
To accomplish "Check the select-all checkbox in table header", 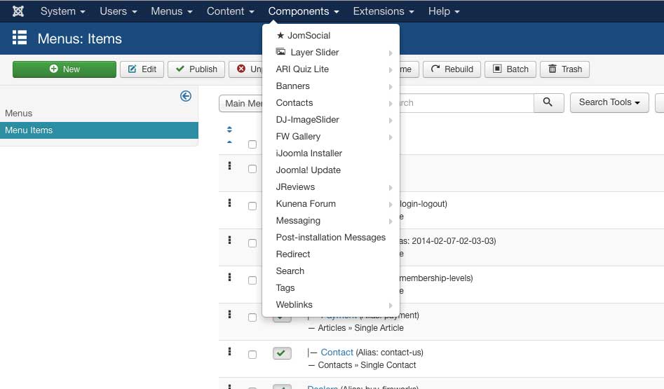I will (x=252, y=144).
